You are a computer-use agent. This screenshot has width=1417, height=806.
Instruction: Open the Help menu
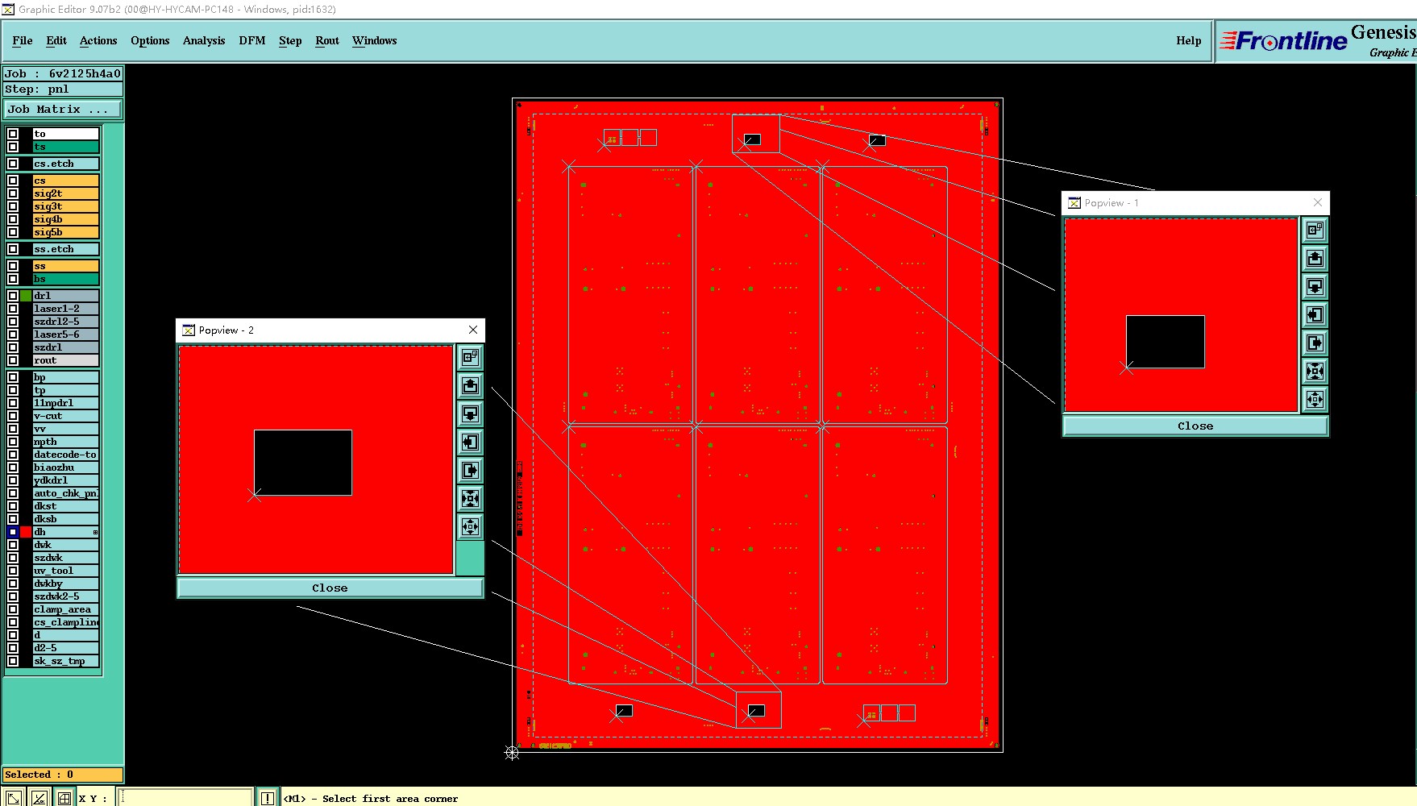pos(1188,40)
